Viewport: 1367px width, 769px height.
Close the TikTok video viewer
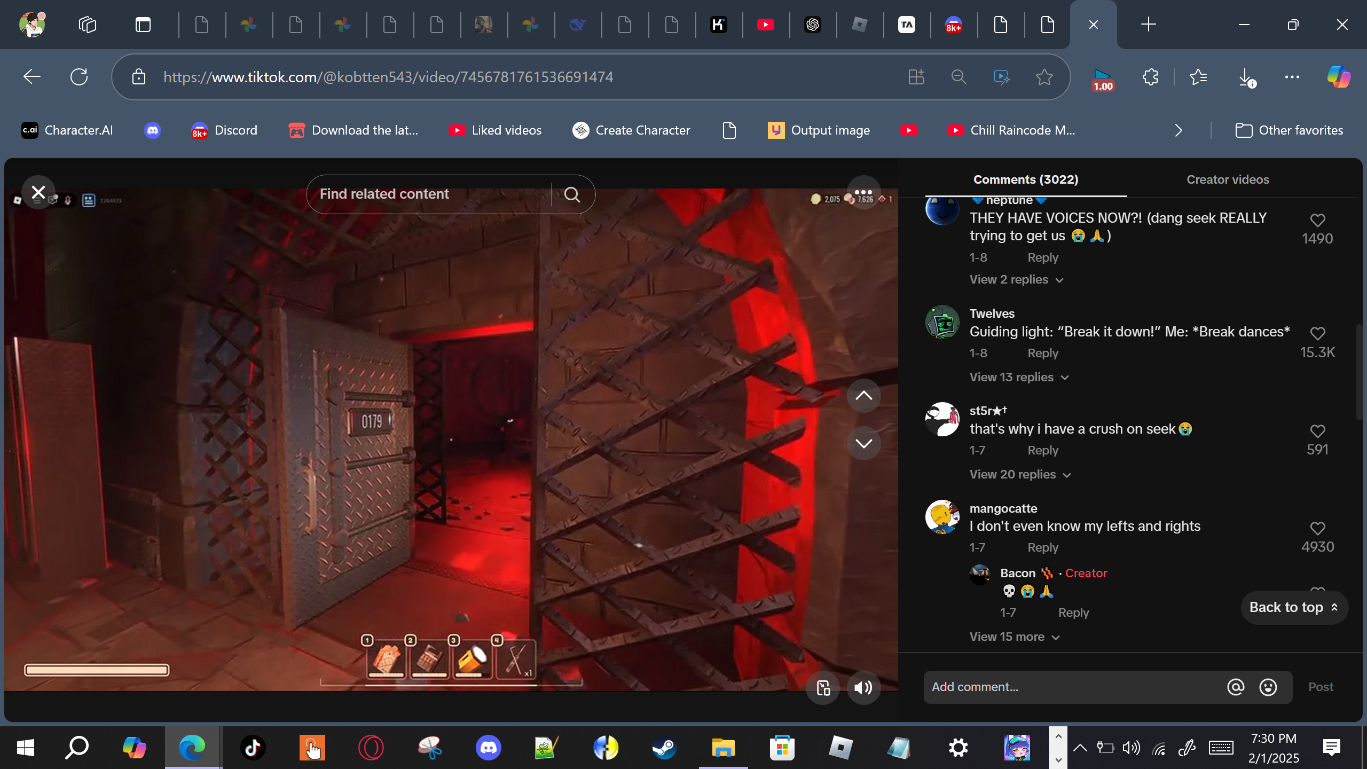coord(38,192)
